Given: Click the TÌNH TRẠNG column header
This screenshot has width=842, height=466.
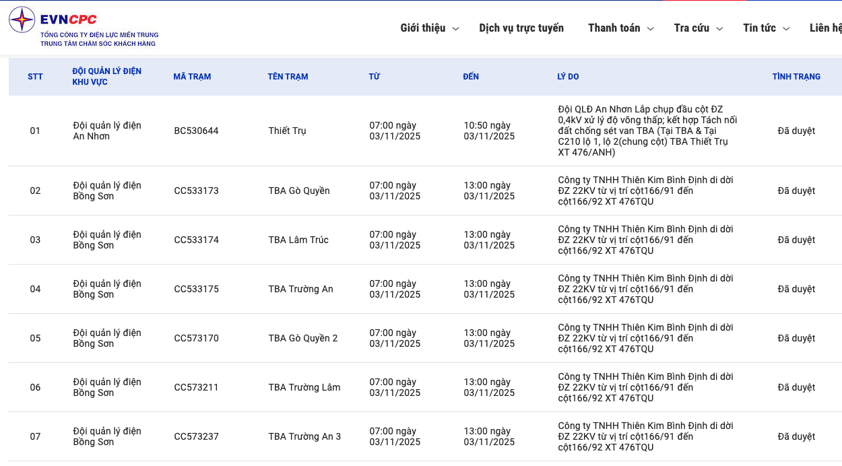Looking at the screenshot, I should pyautogui.click(x=796, y=77).
